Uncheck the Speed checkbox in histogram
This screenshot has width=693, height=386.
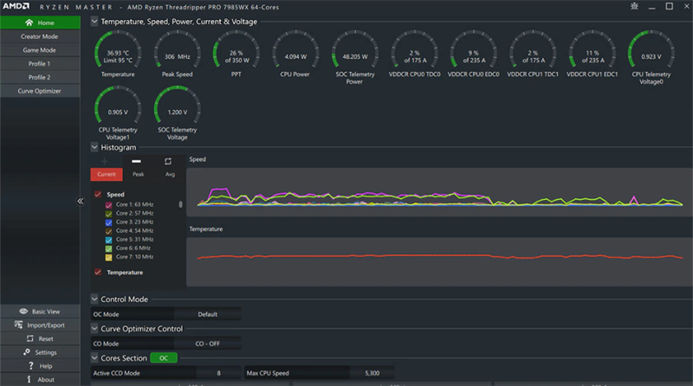[97, 195]
